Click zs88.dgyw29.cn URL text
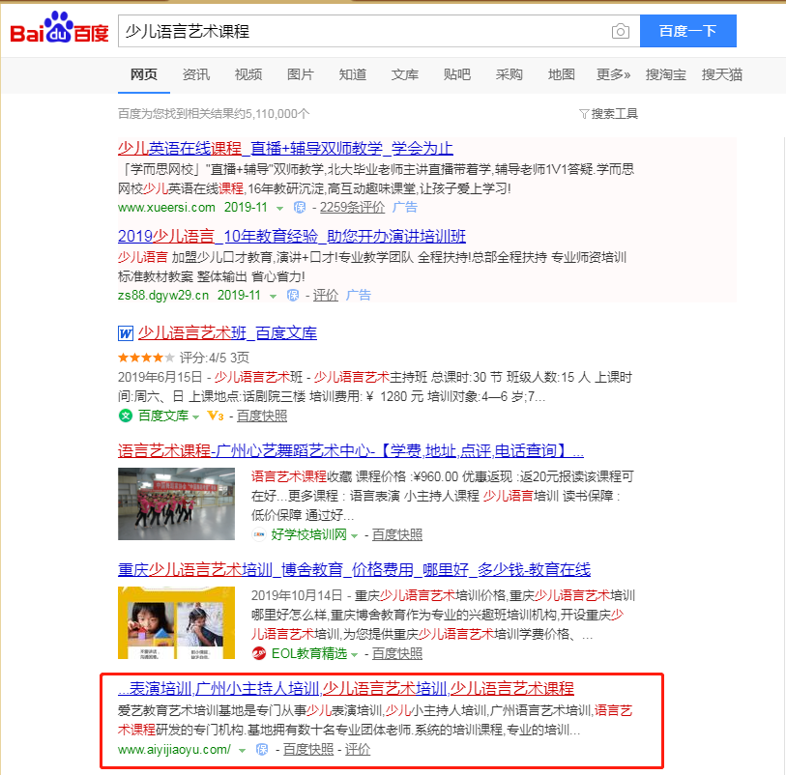The image size is (786, 775). [163, 296]
